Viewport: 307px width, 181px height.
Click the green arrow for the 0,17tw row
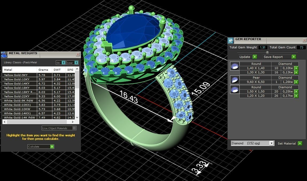(x=296, y=96)
